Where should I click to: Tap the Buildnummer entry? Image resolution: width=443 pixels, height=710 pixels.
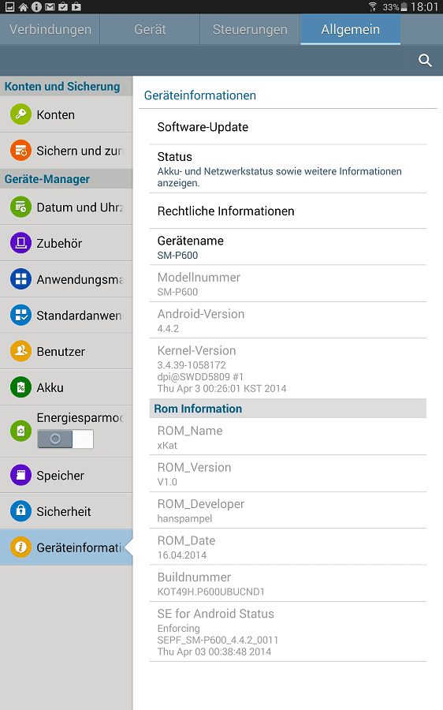click(x=288, y=584)
